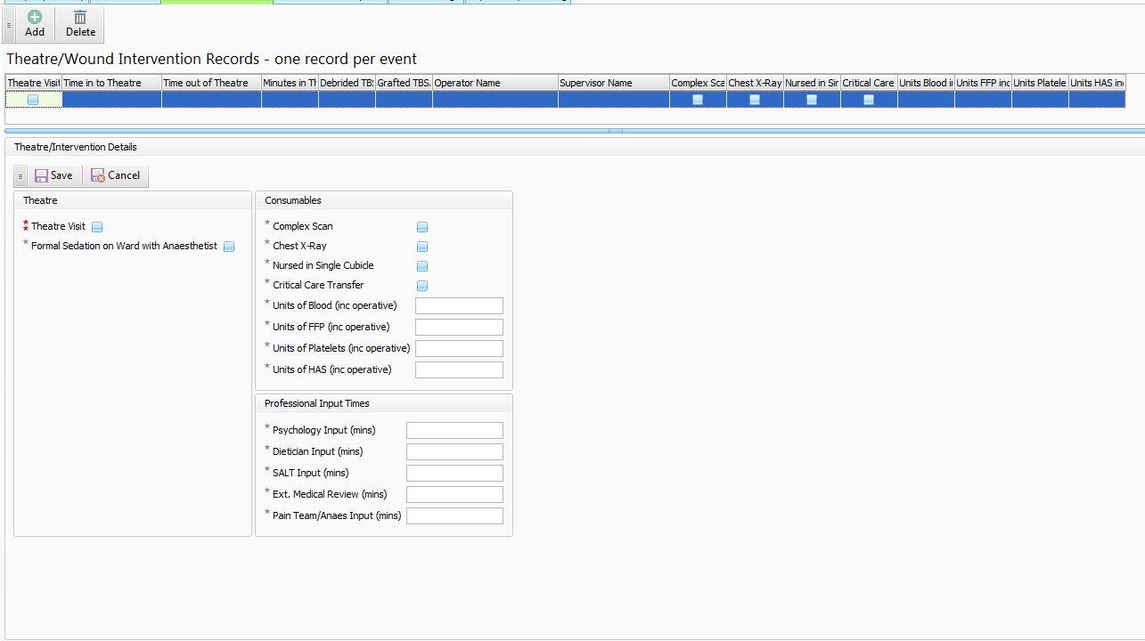This screenshot has width=1145, height=641.
Task: Tick Nursed in Single Cubicle checkbox
Action: pos(422,266)
